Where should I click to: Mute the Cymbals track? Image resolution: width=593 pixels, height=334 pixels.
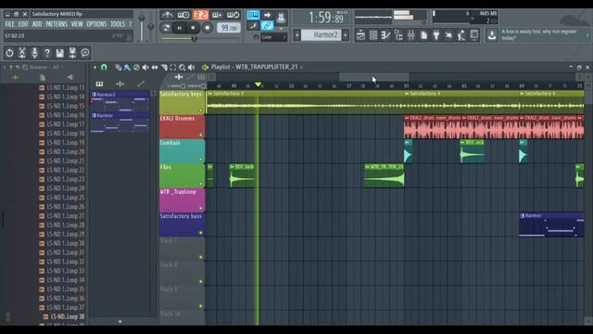(x=201, y=160)
